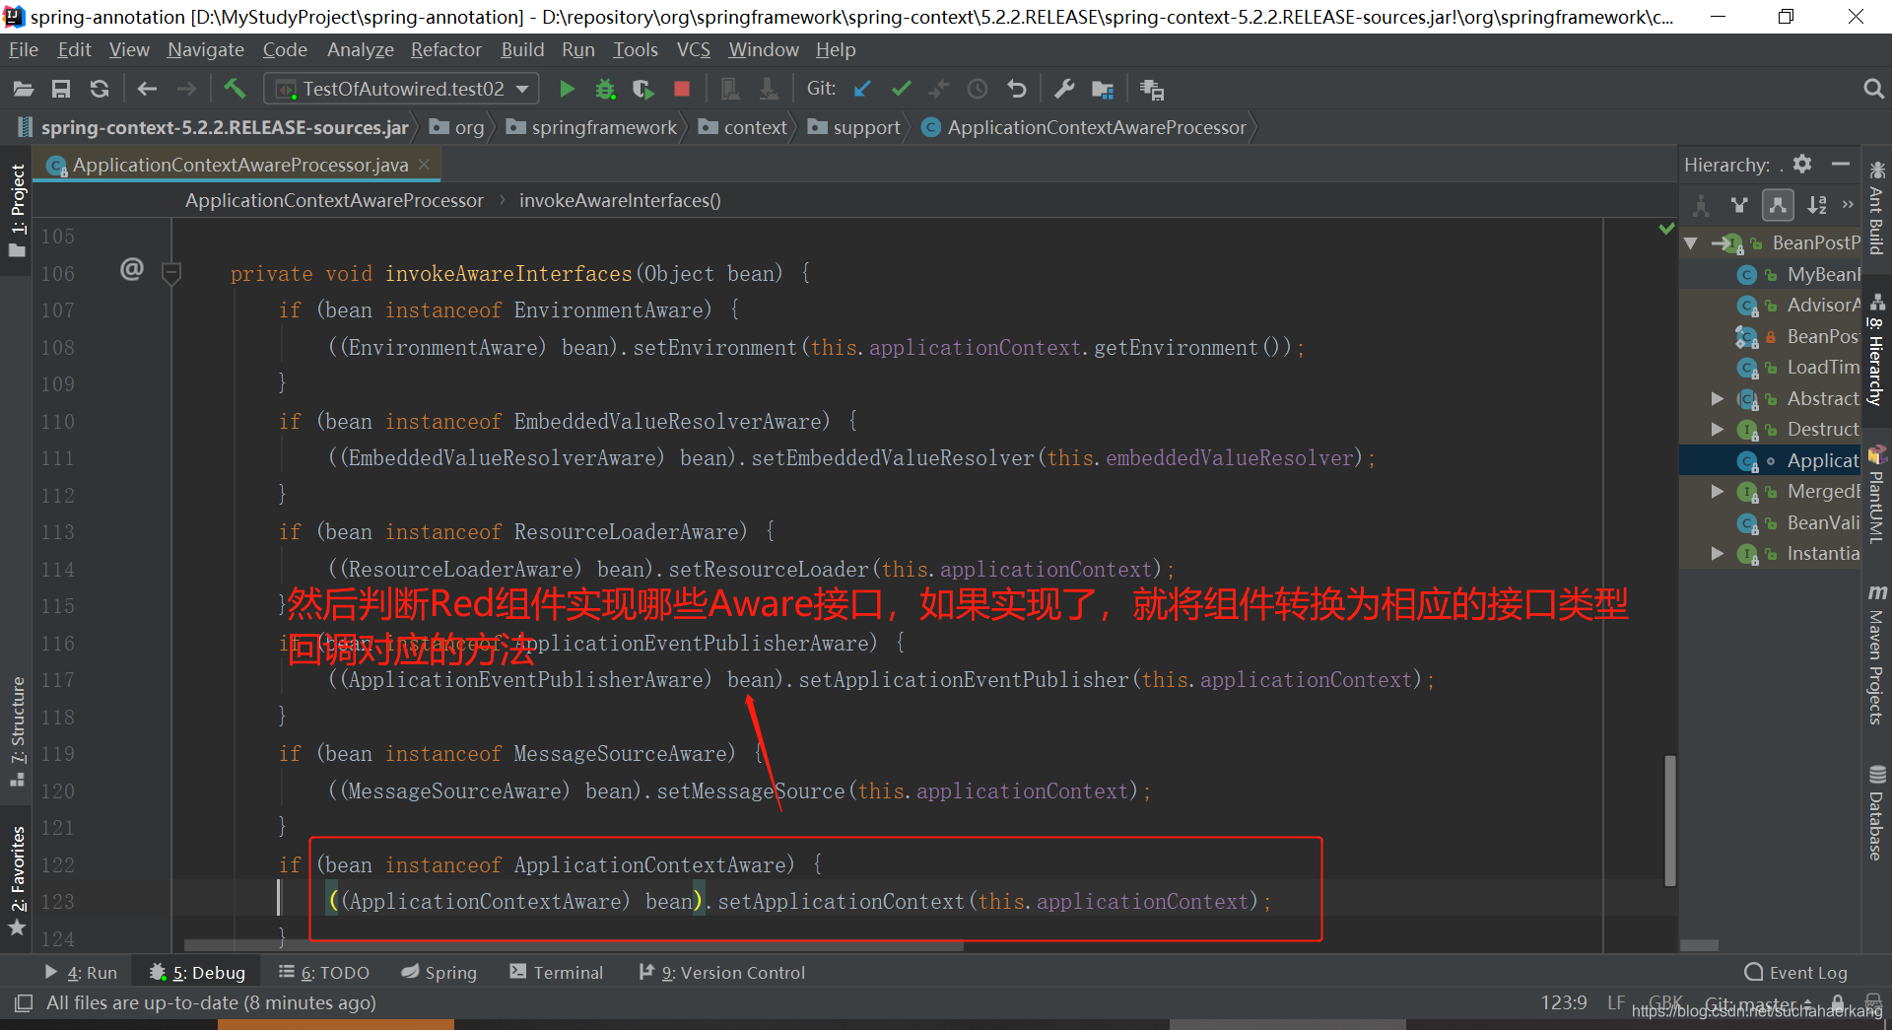Viewport: 1892px width, 1030px height.
Task: Click the 123:9 cursor position in status bar
Action: (1564, 1002)
